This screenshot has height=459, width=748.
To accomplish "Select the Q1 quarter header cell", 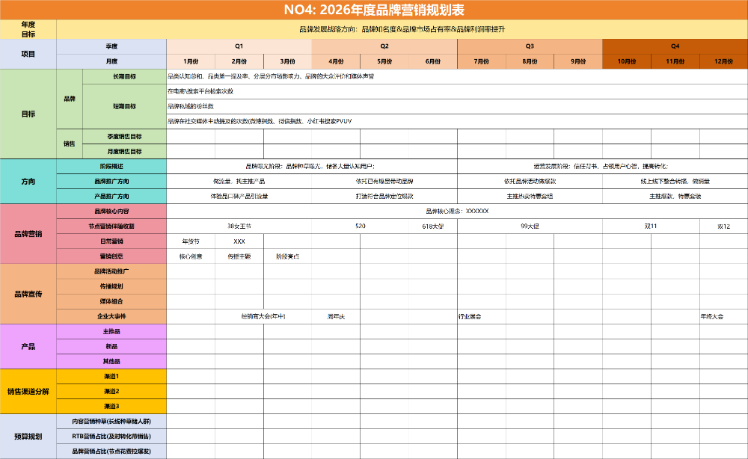I will point(239,46).
